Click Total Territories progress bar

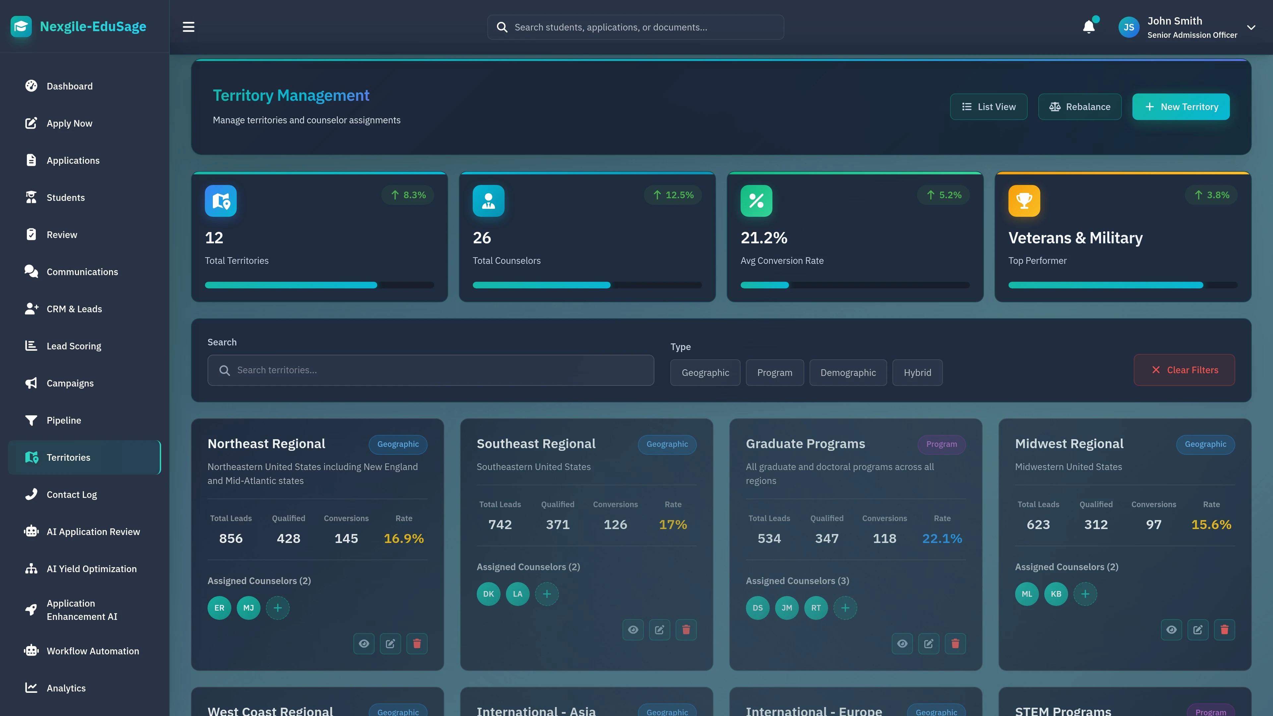click(319, 285)
